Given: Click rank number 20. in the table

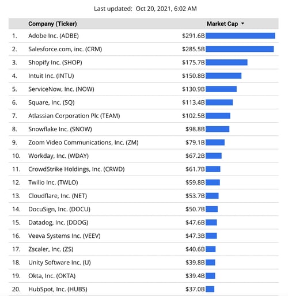Looking at the screenshot, I should point(16,289).
